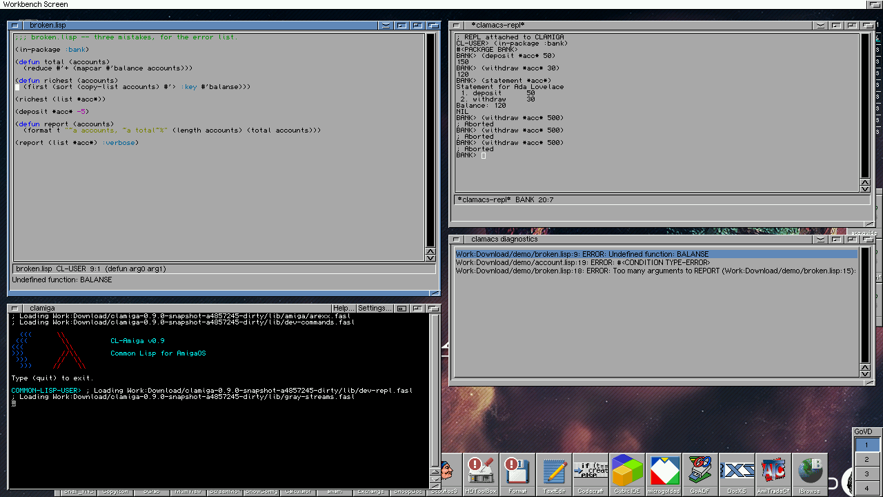The width and height of the screenshot is (883, 497).
Task: Launch CubicIDE from the dock
Action: pyautogui.click(x=627, y=474)
